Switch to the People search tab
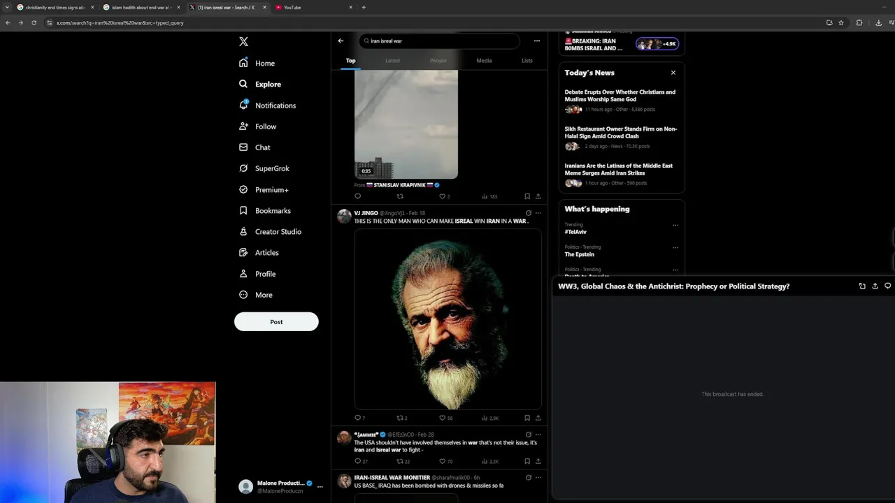Viewport: 895px width, 503px height. [x=438, y=61]
